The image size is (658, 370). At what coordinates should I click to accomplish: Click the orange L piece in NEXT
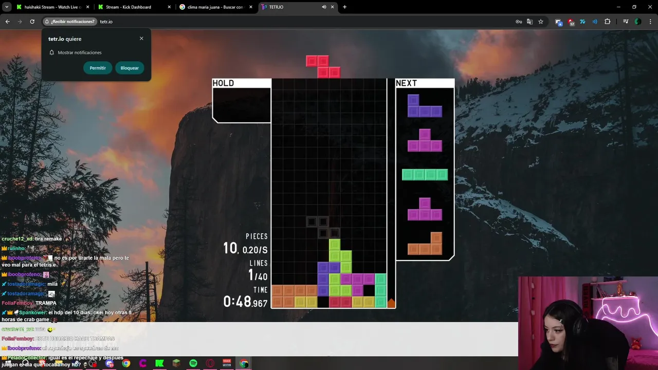point(425,244)
